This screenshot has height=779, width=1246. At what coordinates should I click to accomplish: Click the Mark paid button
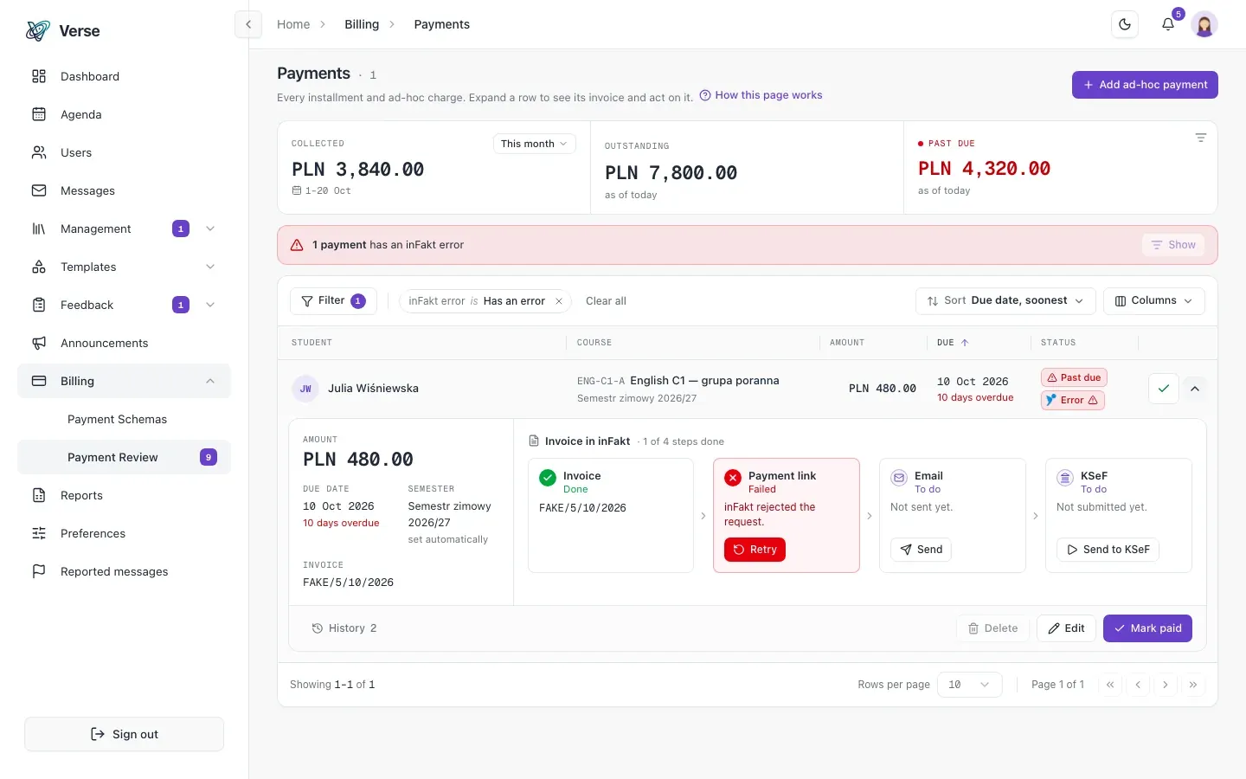tap(1147, 628)
